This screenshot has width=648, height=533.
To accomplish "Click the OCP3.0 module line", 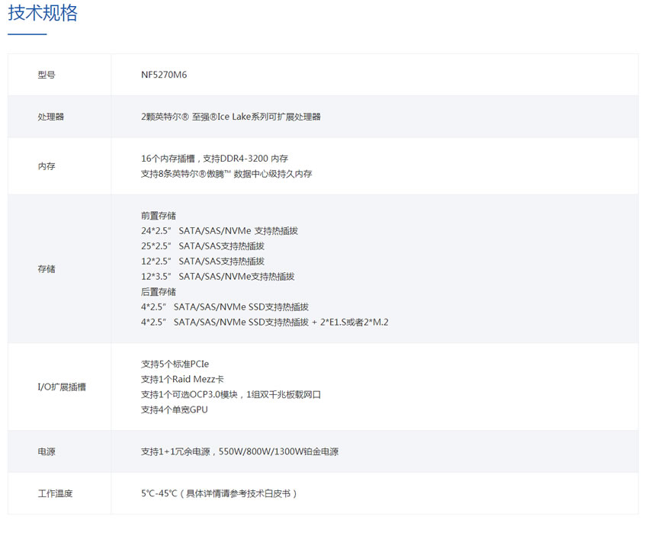I will 231,394.
